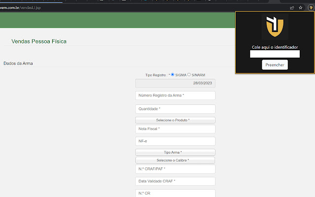Click the Quantidade input field
The width and height of the screenshot is (315, 197).
pos(175,109)
